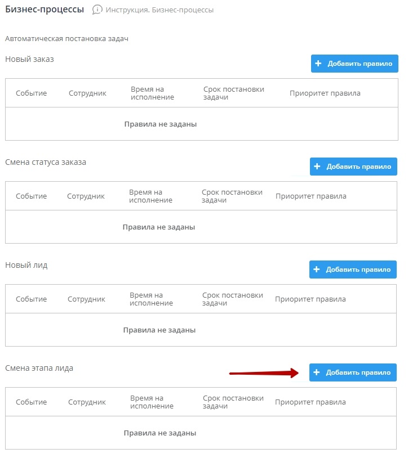Click the Новый лид section heading
The width and height of the screenshot is (417, 458).
click(26, 265)
